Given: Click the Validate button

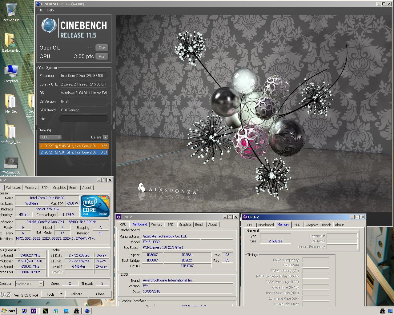Looking at the screenshot, I should (76, 294).
